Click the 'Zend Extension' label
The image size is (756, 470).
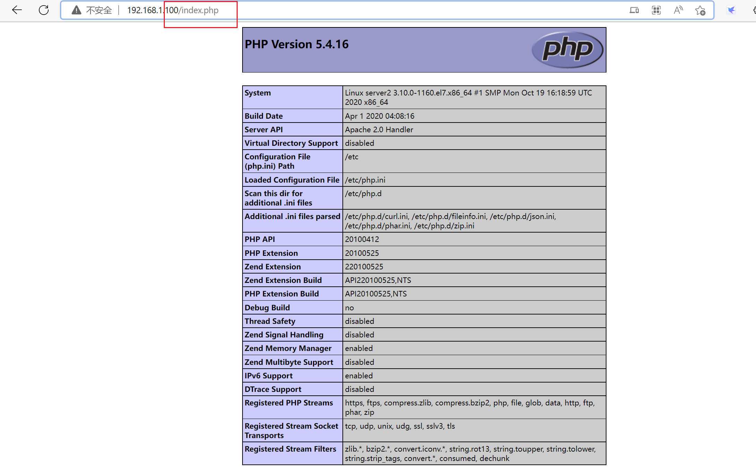[x=273, y=267]
